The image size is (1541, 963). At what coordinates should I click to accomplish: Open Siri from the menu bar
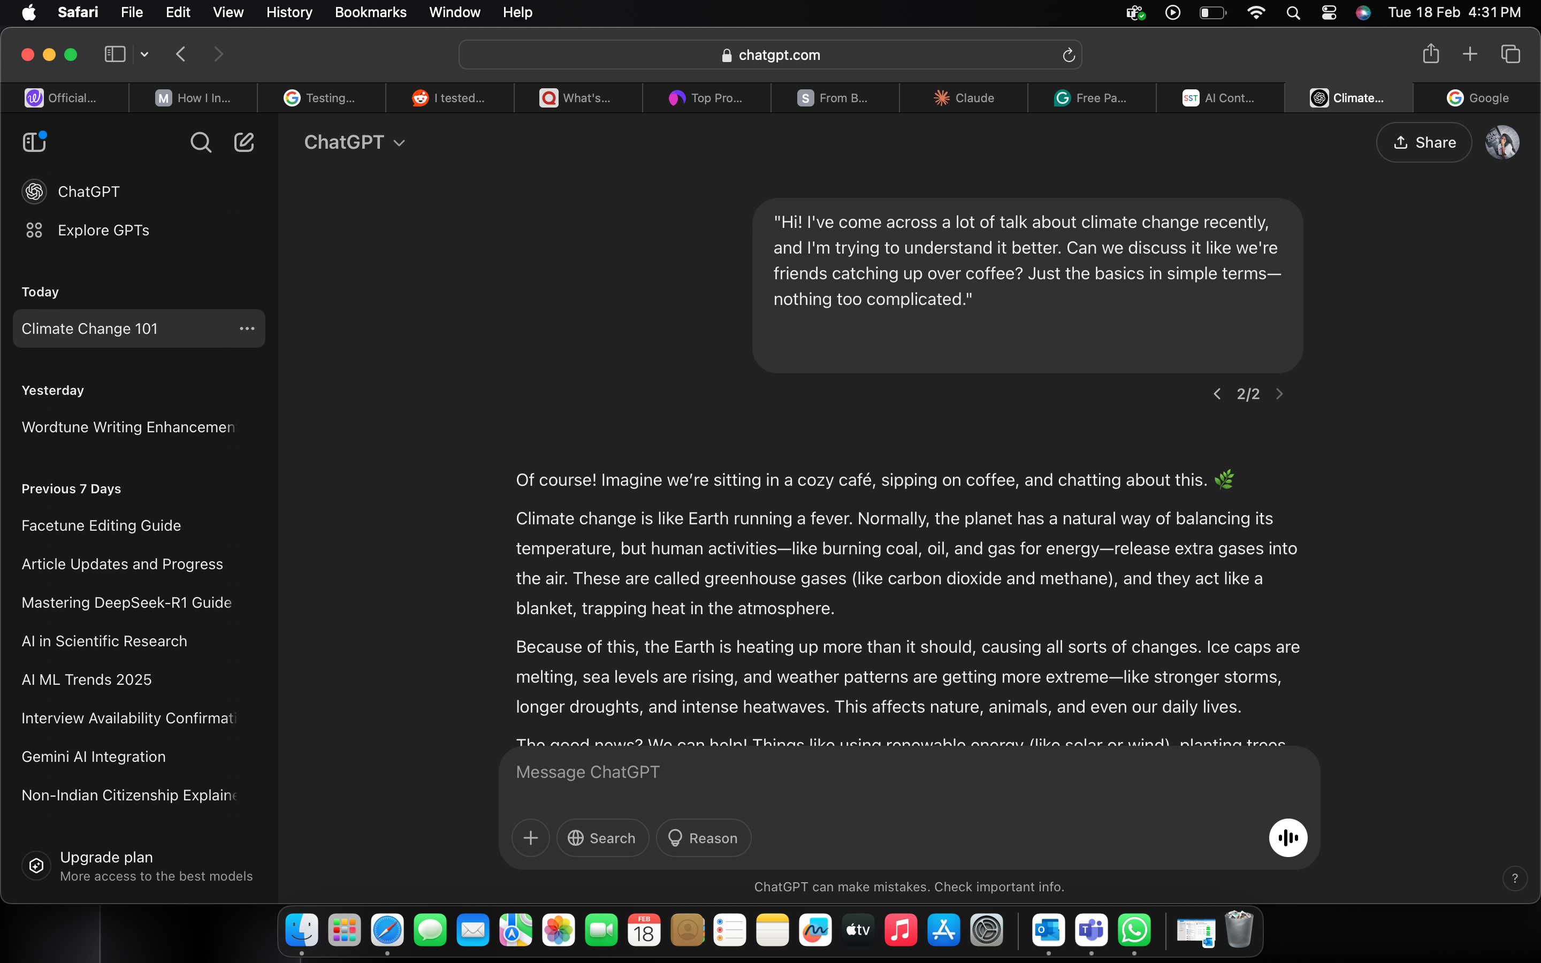pyautogui.click(x=1363, y=13)
